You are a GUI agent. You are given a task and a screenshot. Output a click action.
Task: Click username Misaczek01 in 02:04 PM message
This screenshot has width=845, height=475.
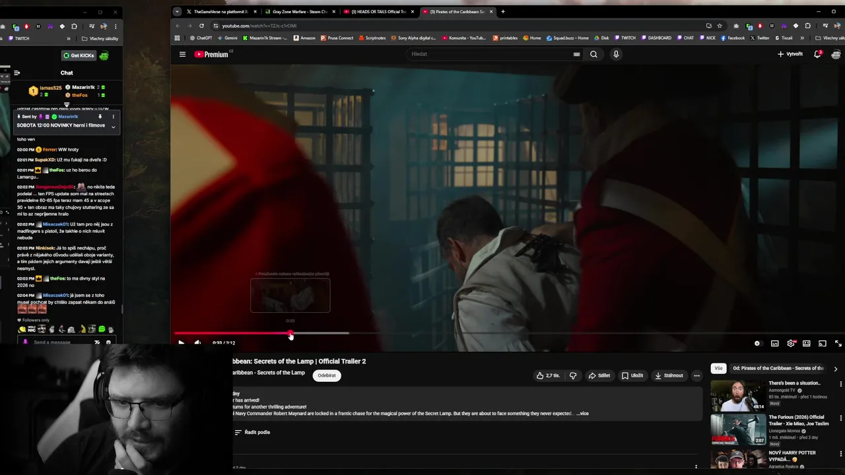point(55,296)
